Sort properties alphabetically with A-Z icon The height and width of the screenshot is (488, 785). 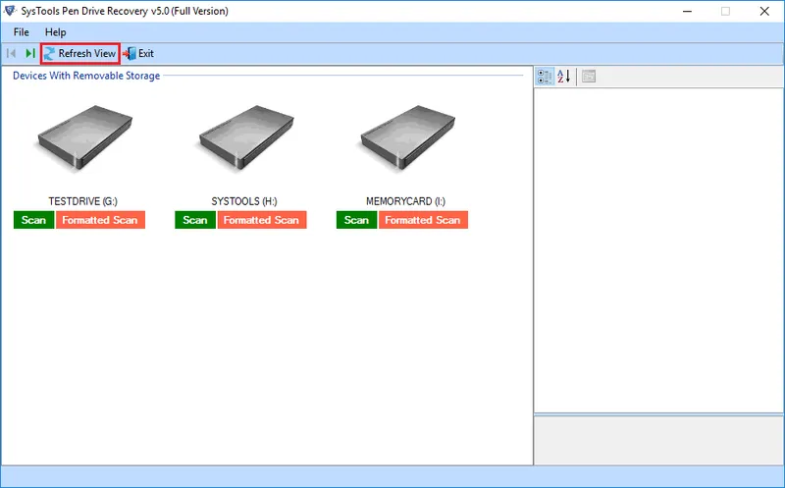[x=564, y=77]
